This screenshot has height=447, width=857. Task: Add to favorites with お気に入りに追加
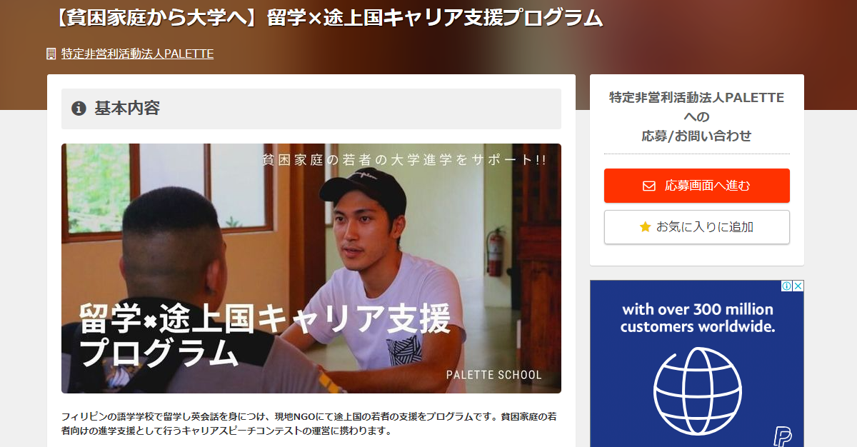tap(697, 227)
